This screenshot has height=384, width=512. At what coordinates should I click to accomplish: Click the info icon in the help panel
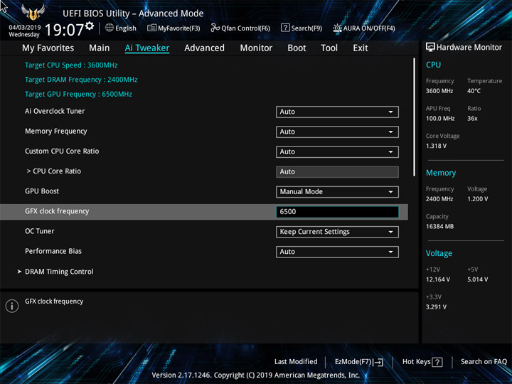12,306
